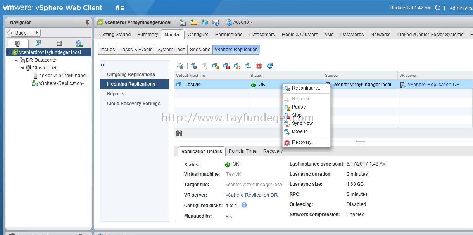Collapse the DR-Datacenter tree node

pos(16,60)
